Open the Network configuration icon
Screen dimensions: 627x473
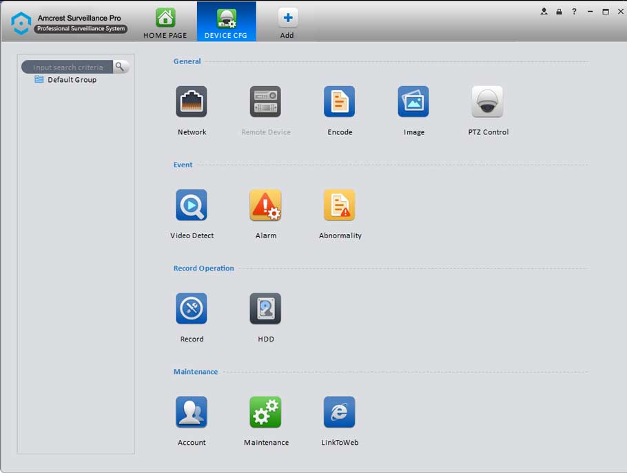coord(192,102)
